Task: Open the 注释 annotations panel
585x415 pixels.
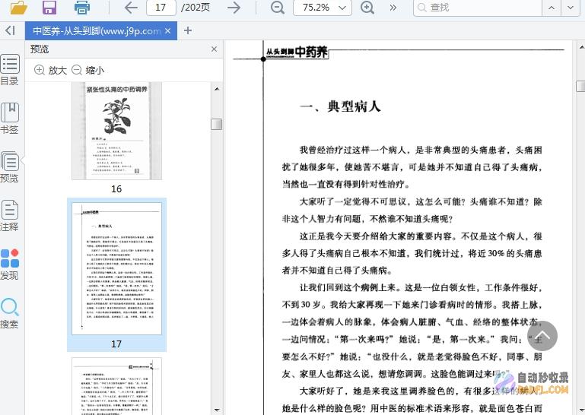Action: coord(10,216)
